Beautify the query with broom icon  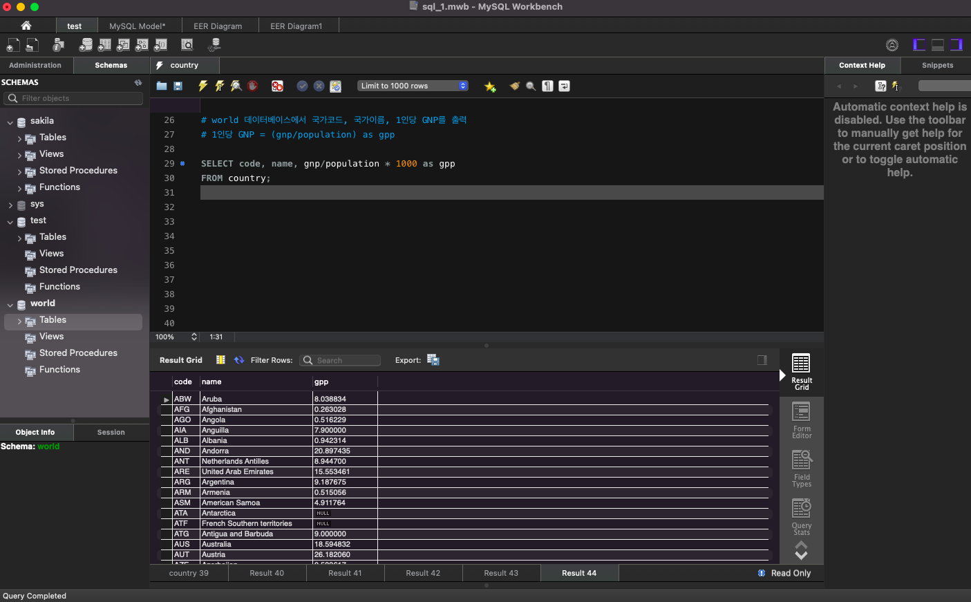(514, 86)
